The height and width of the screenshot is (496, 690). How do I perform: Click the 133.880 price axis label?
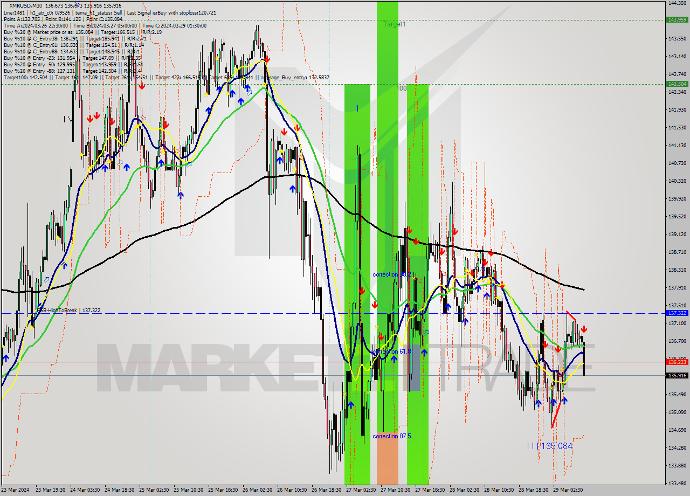pos(677,465)
